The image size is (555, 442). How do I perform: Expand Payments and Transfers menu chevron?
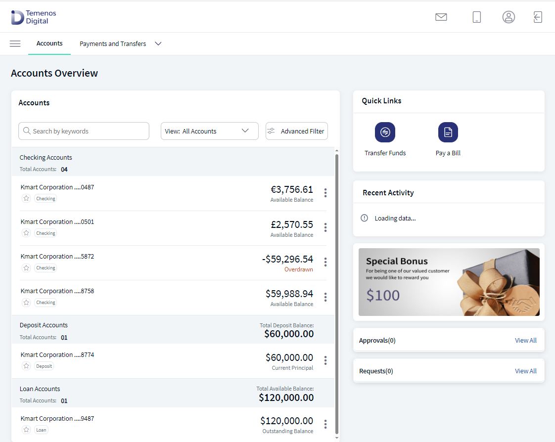[158, 44]
